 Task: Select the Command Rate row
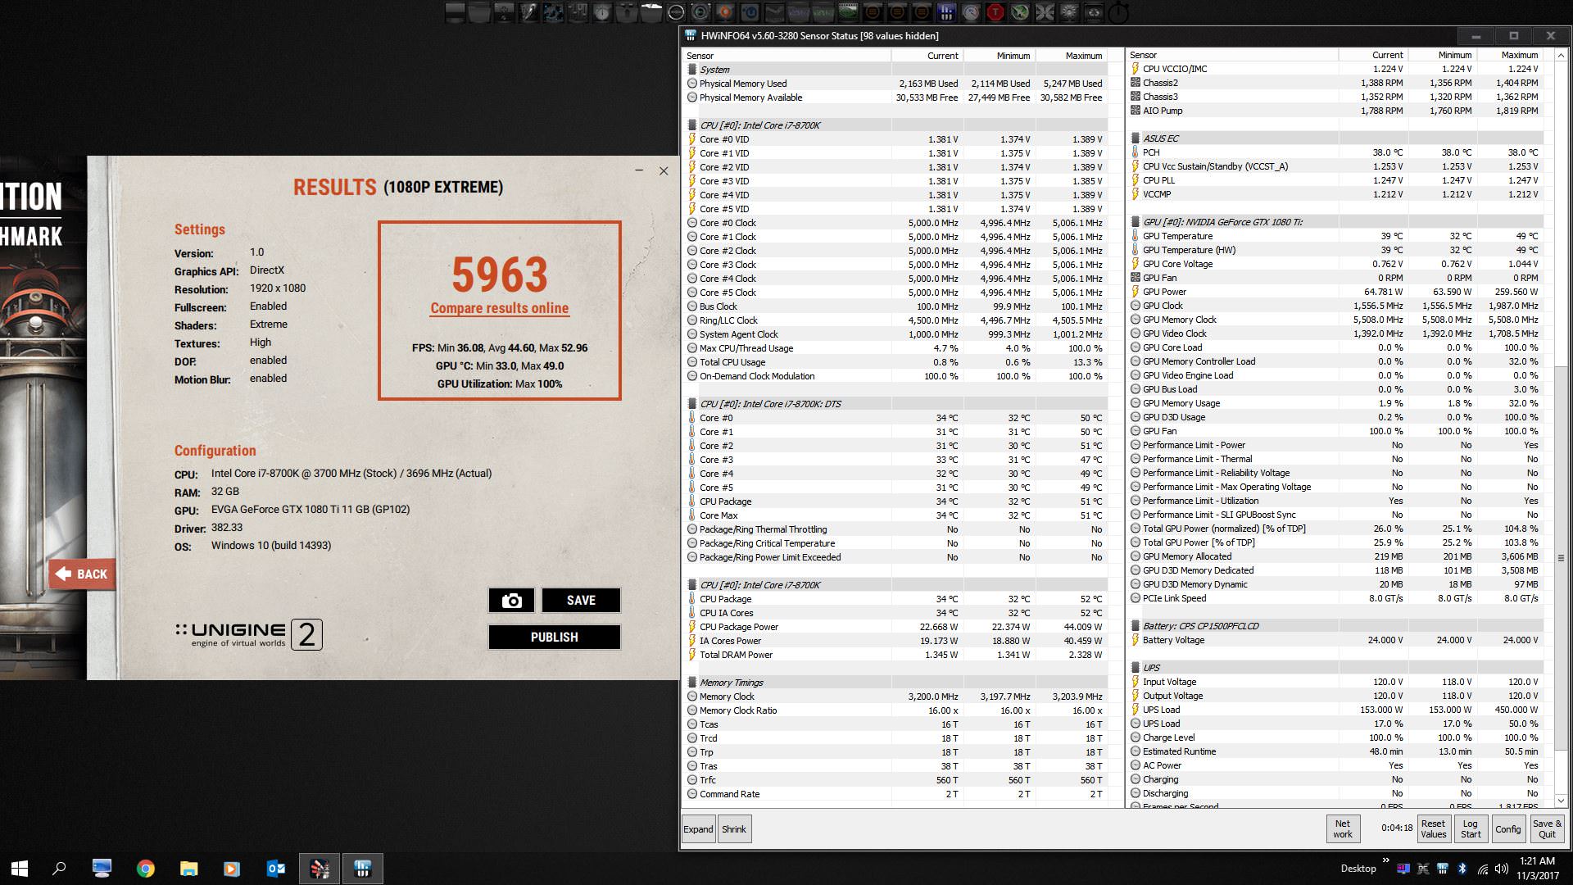click(x=895, y=794)
